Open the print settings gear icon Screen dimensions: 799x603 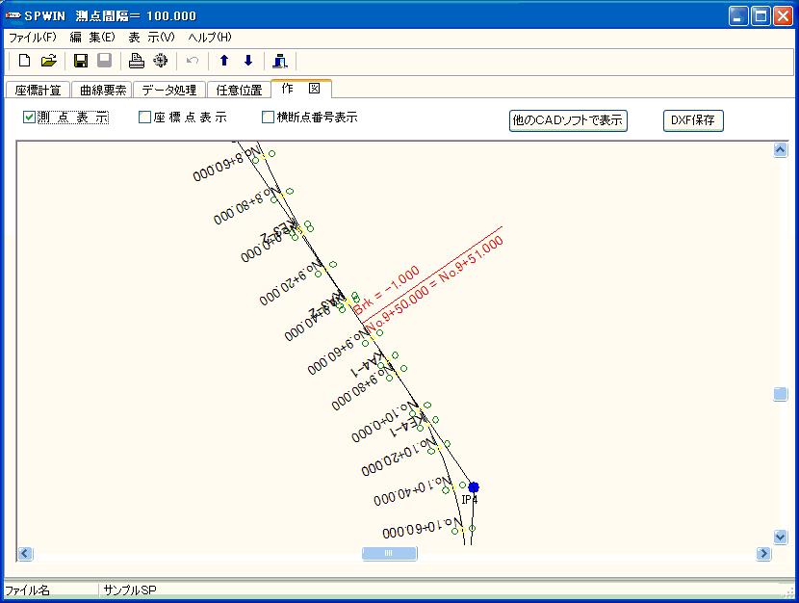click(160, 60)
